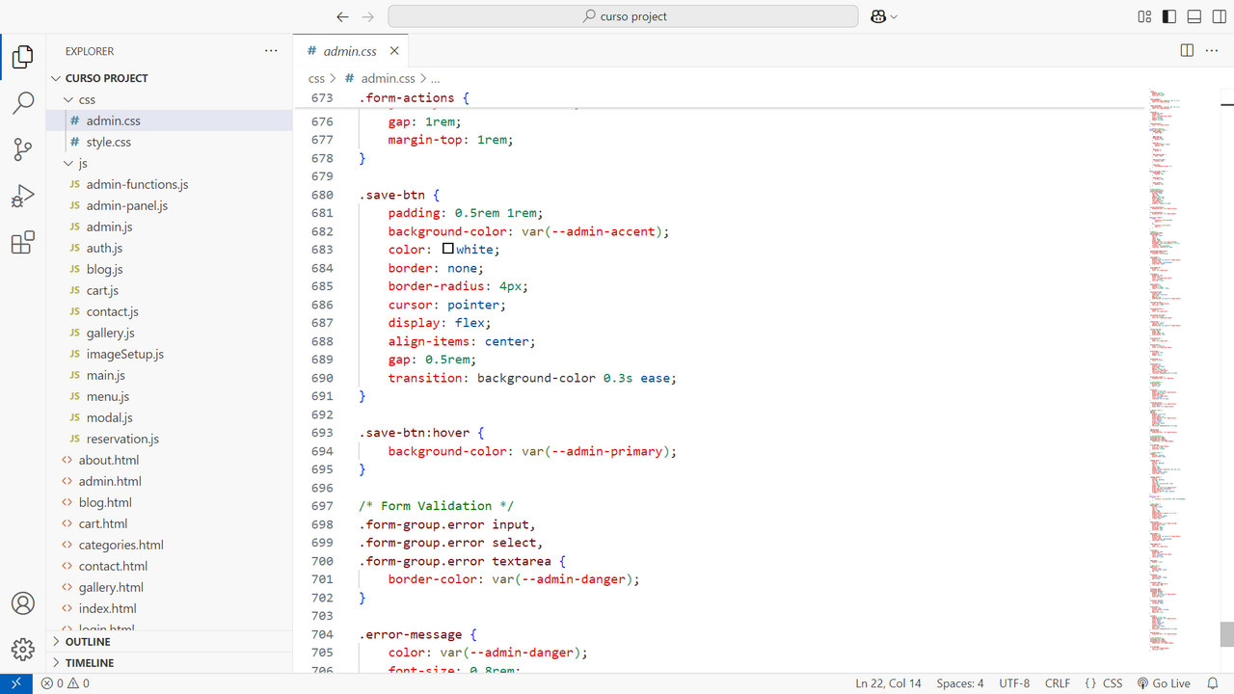
Task: Change end of line sequence CRLF
Action: coord(1058,683)
